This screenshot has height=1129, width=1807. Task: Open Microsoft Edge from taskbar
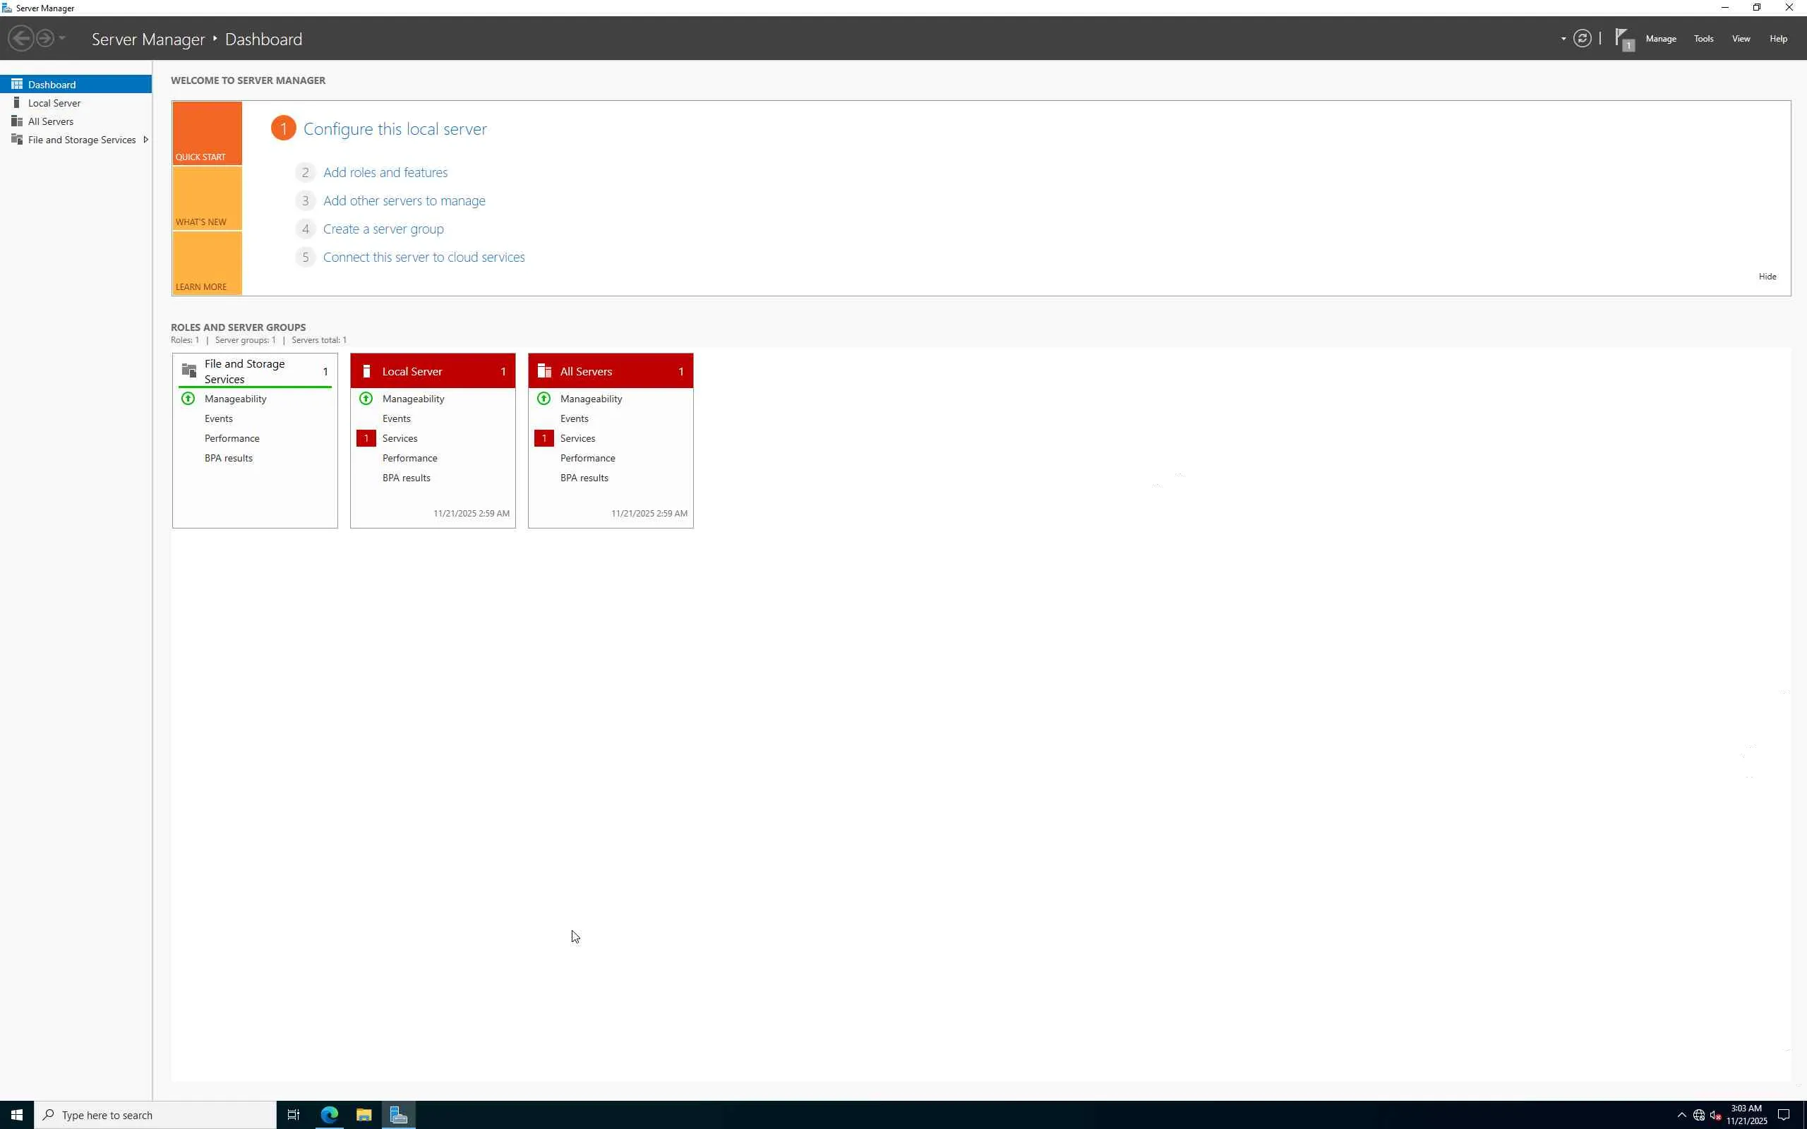click(x=330, y=1115)
